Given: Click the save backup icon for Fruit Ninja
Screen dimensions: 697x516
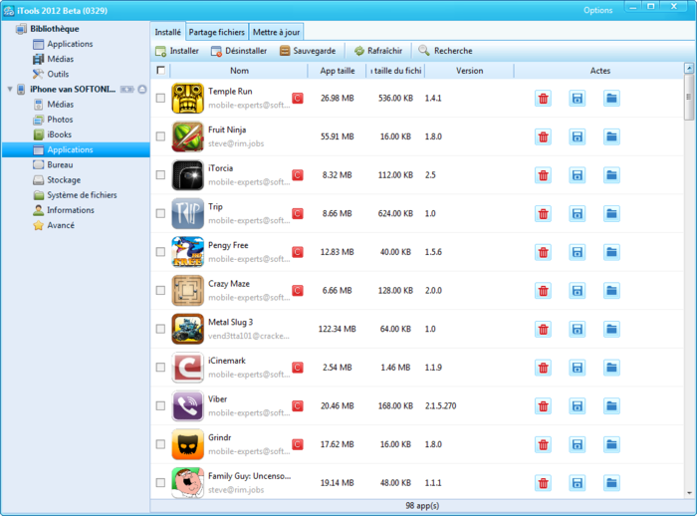Looking at the screenshot, I should (x=577, y=136).
